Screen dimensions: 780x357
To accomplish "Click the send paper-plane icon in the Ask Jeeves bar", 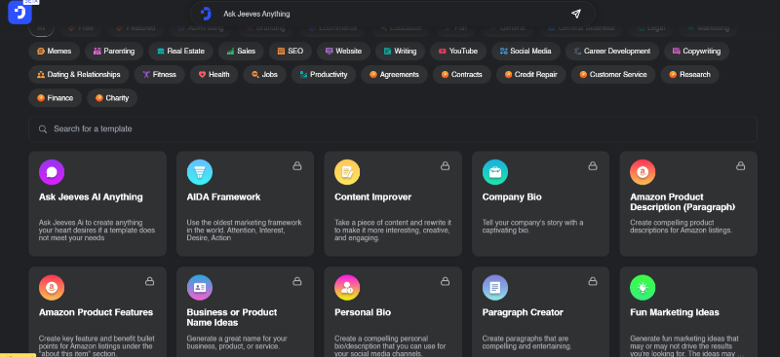I will point(575,14).
